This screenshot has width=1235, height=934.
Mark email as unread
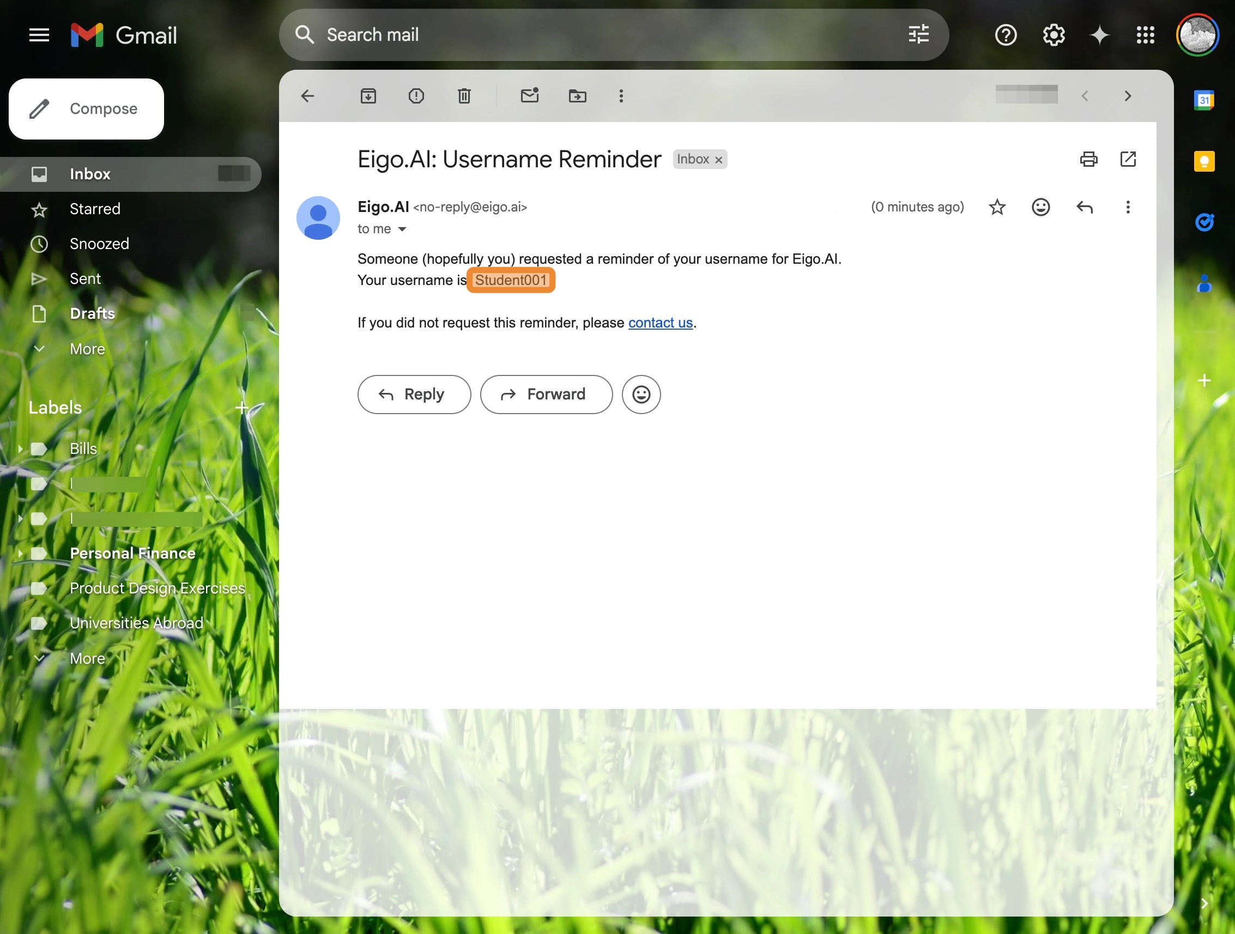[529, 95]
